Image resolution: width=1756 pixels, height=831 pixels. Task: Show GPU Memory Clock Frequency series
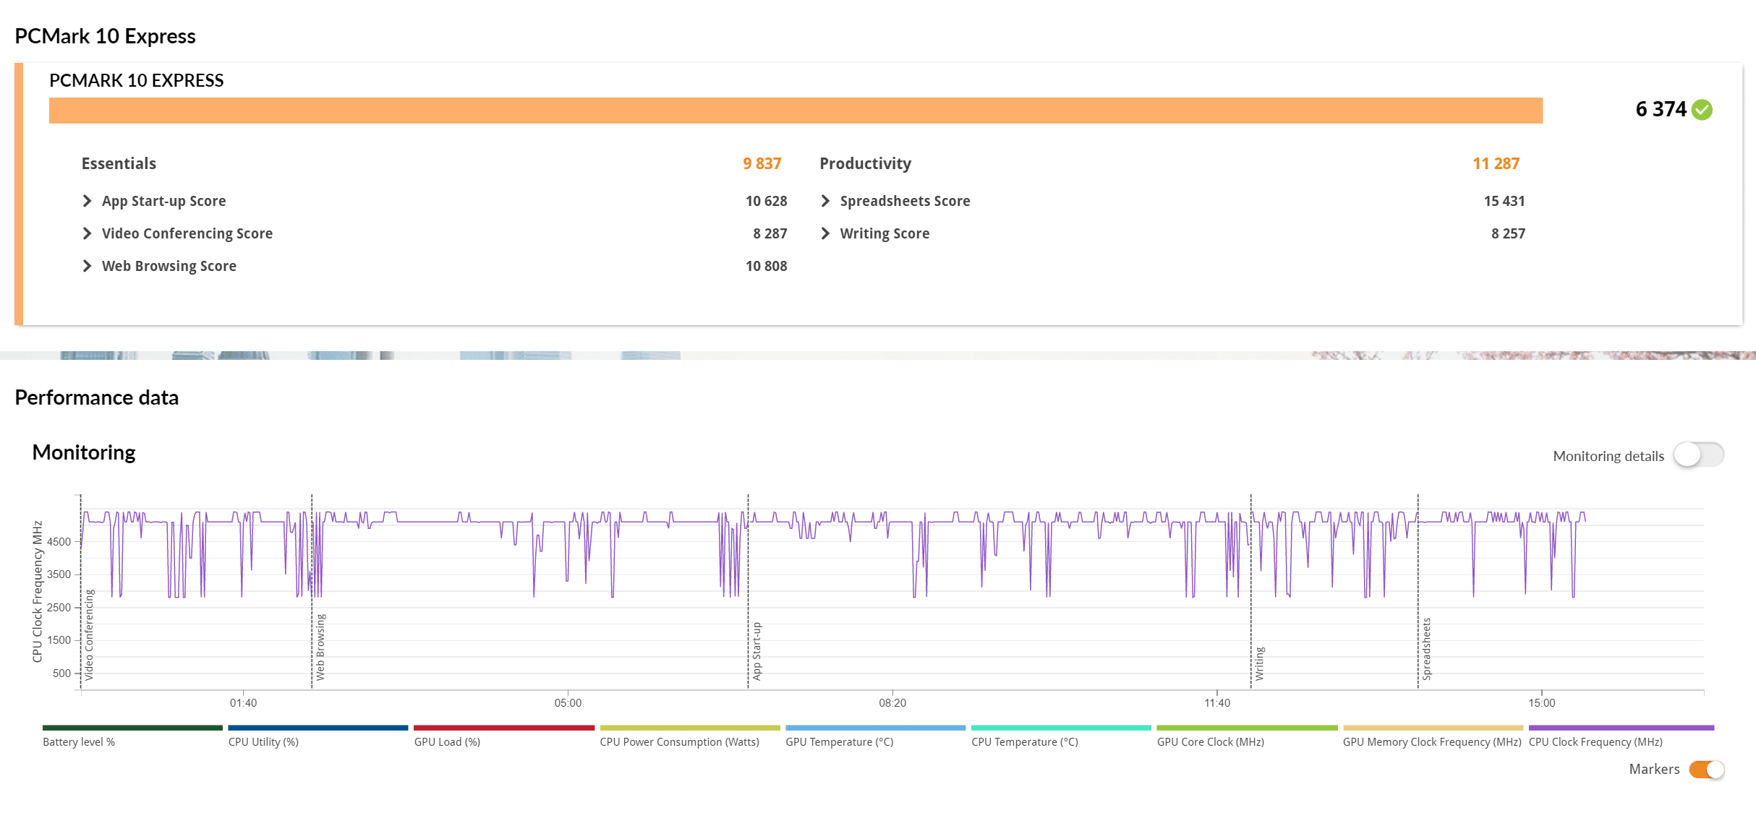[x=1433, y=736]
